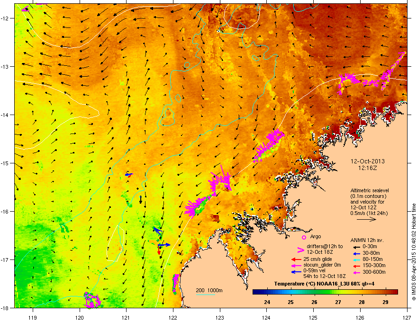
Task: Click the "24" colorbar tick label
Action: tap(267, 302)
